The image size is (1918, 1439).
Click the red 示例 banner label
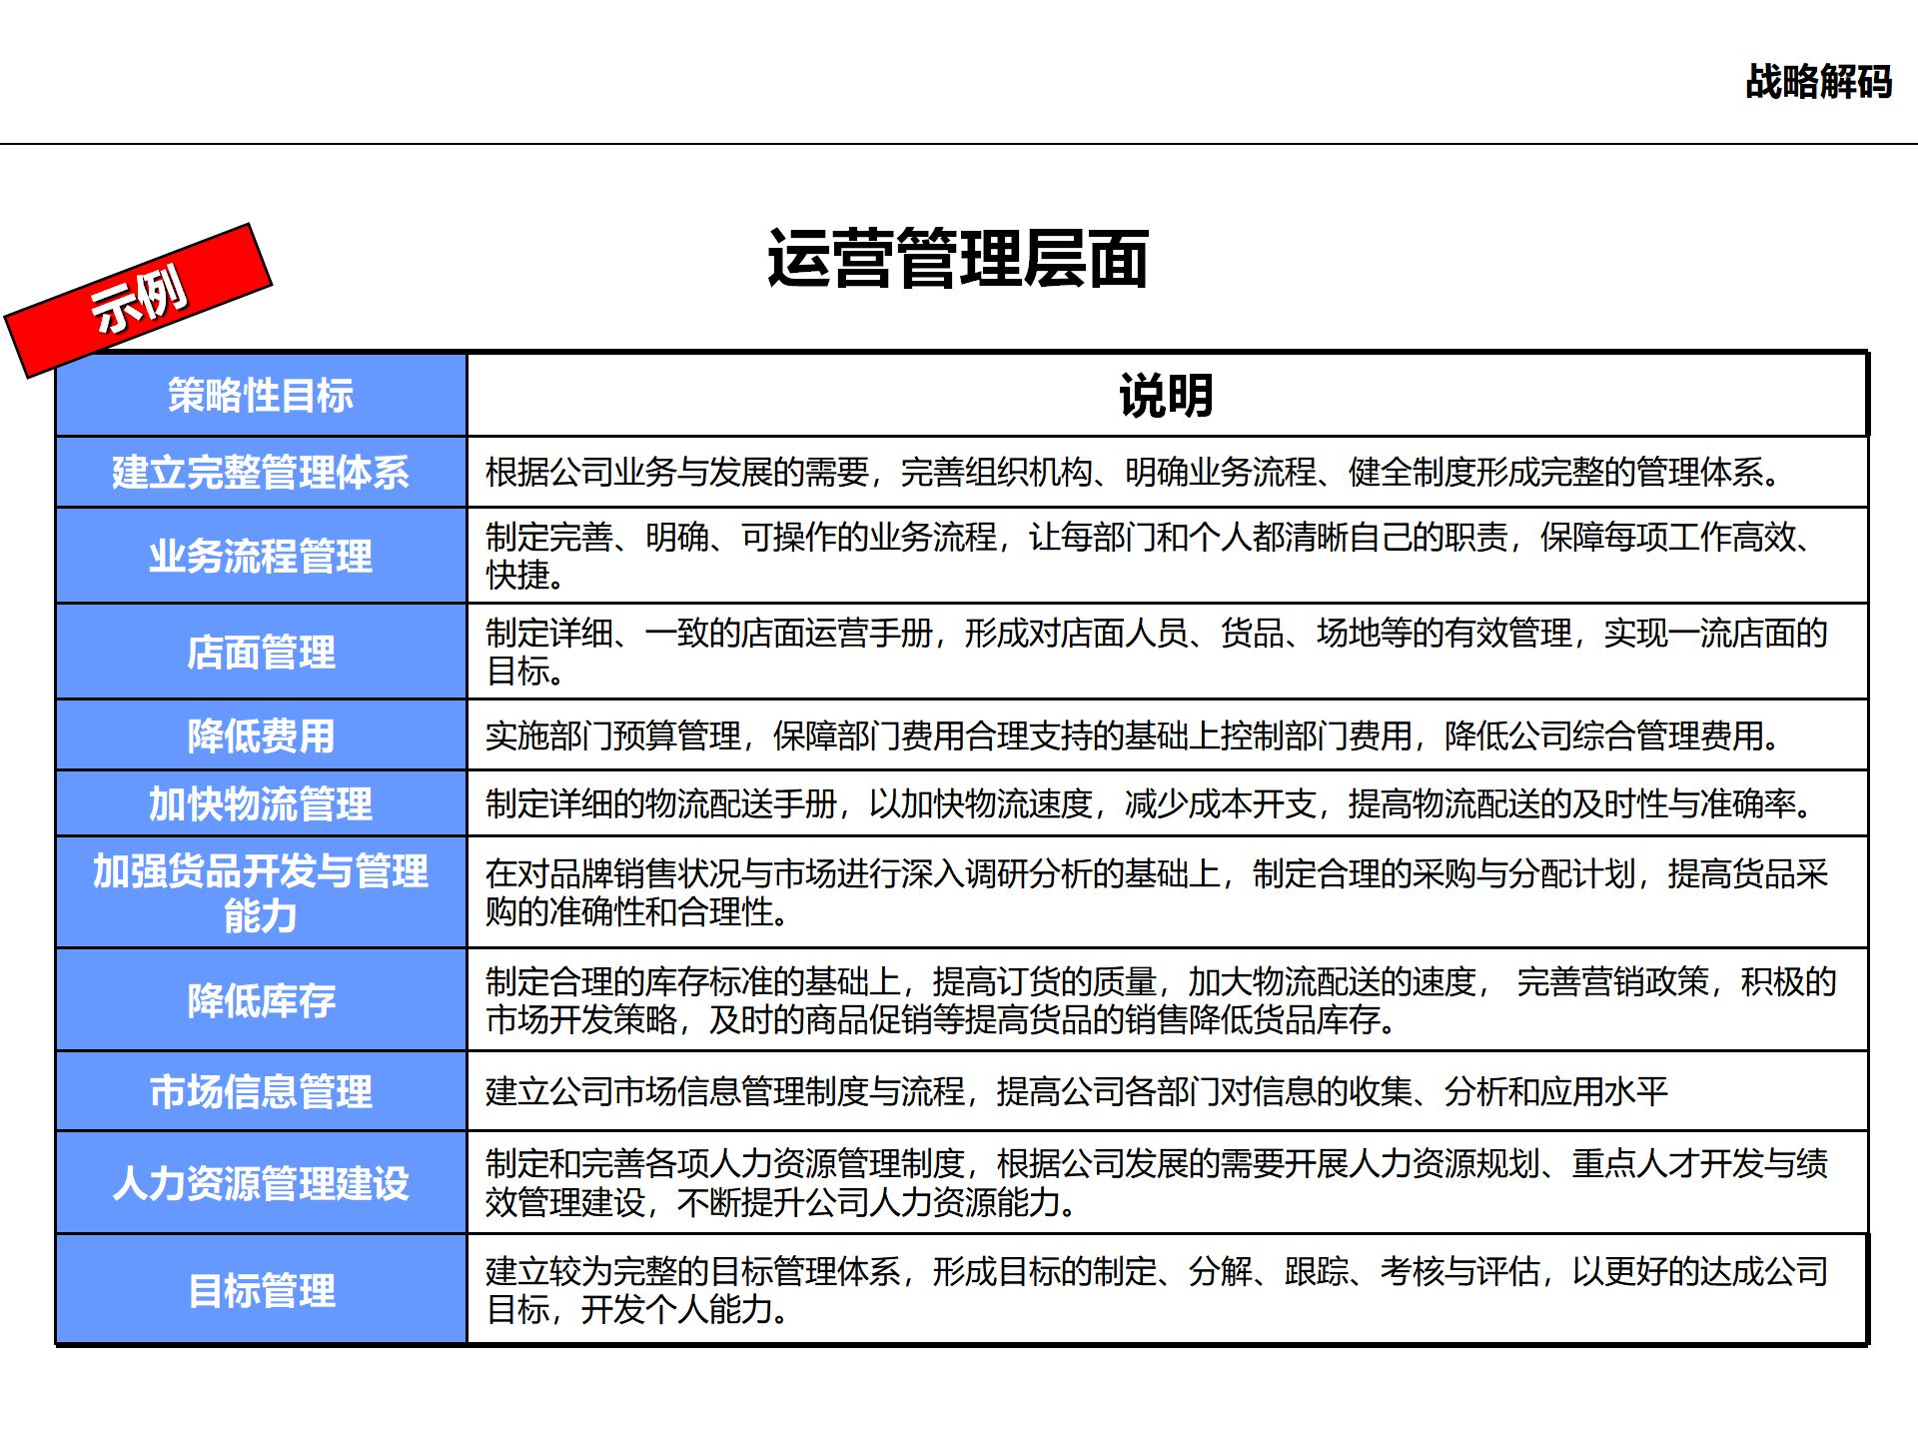point(139,300)
